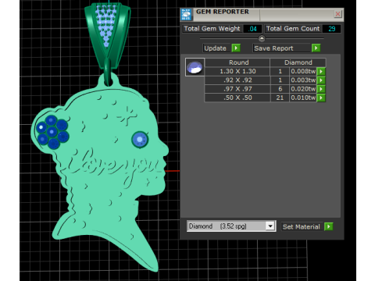Click the Save Report button

pos(281,48)
